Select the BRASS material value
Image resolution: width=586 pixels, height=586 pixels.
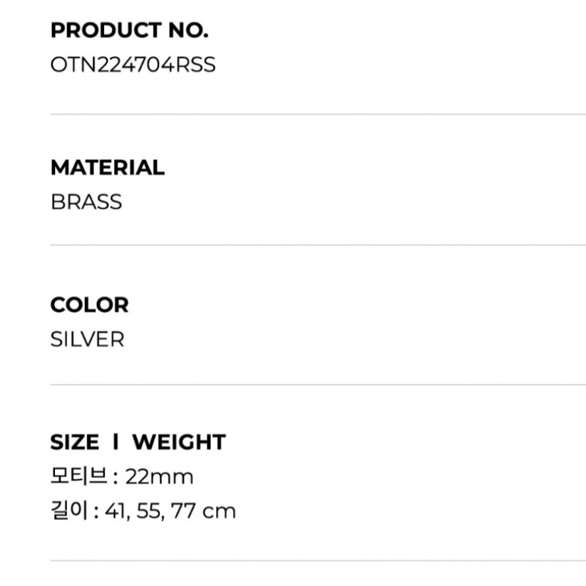[86, 202]
